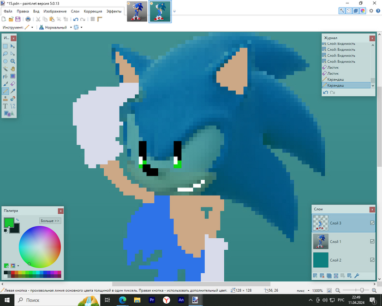Click the Save file icon
This screenshot has width=382, height=306.
[x=18, y=19]
